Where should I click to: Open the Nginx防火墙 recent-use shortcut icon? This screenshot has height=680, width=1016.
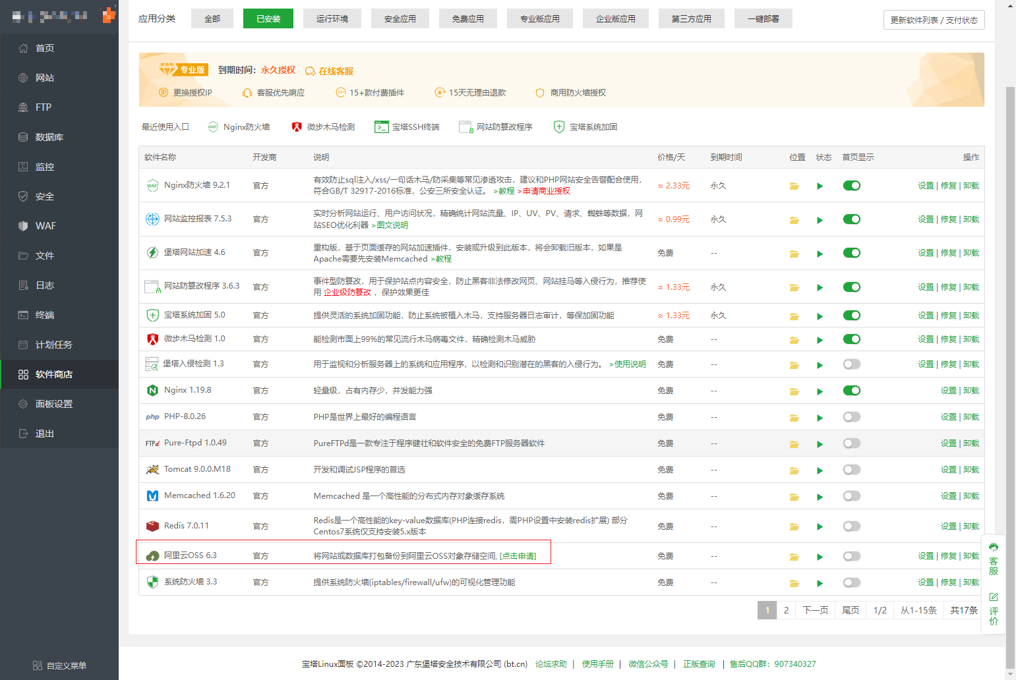tap(212, 127)
